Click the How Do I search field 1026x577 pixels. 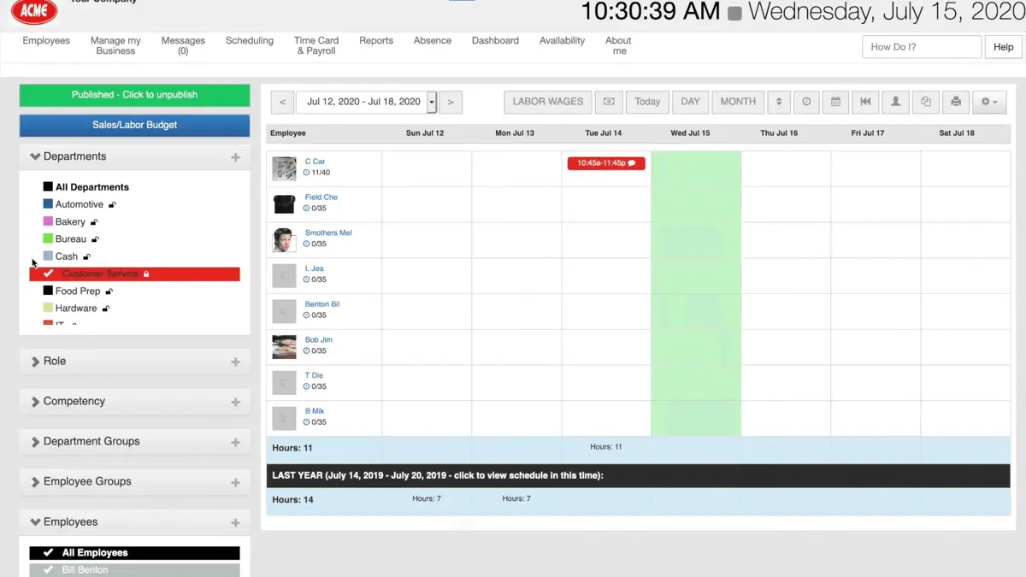(922, 47)
